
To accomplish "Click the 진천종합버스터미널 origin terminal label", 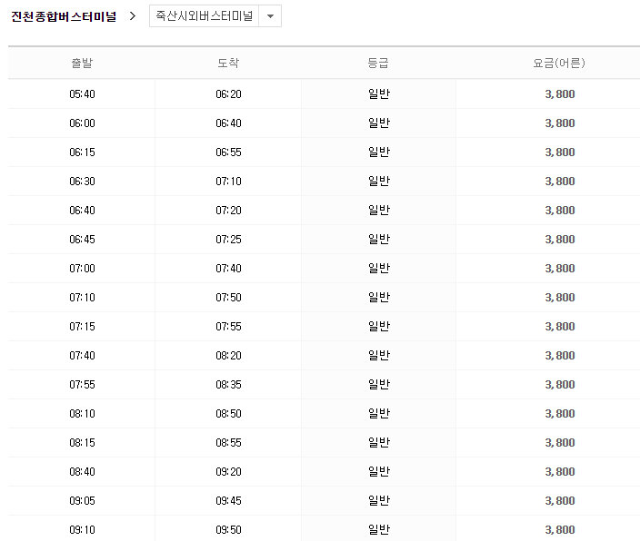I will 64,16.
